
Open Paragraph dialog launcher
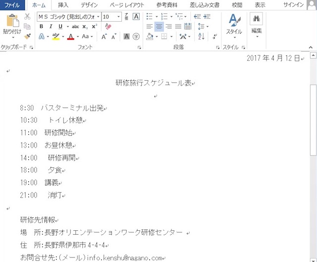pyautogui.click(x=218, y=48)
